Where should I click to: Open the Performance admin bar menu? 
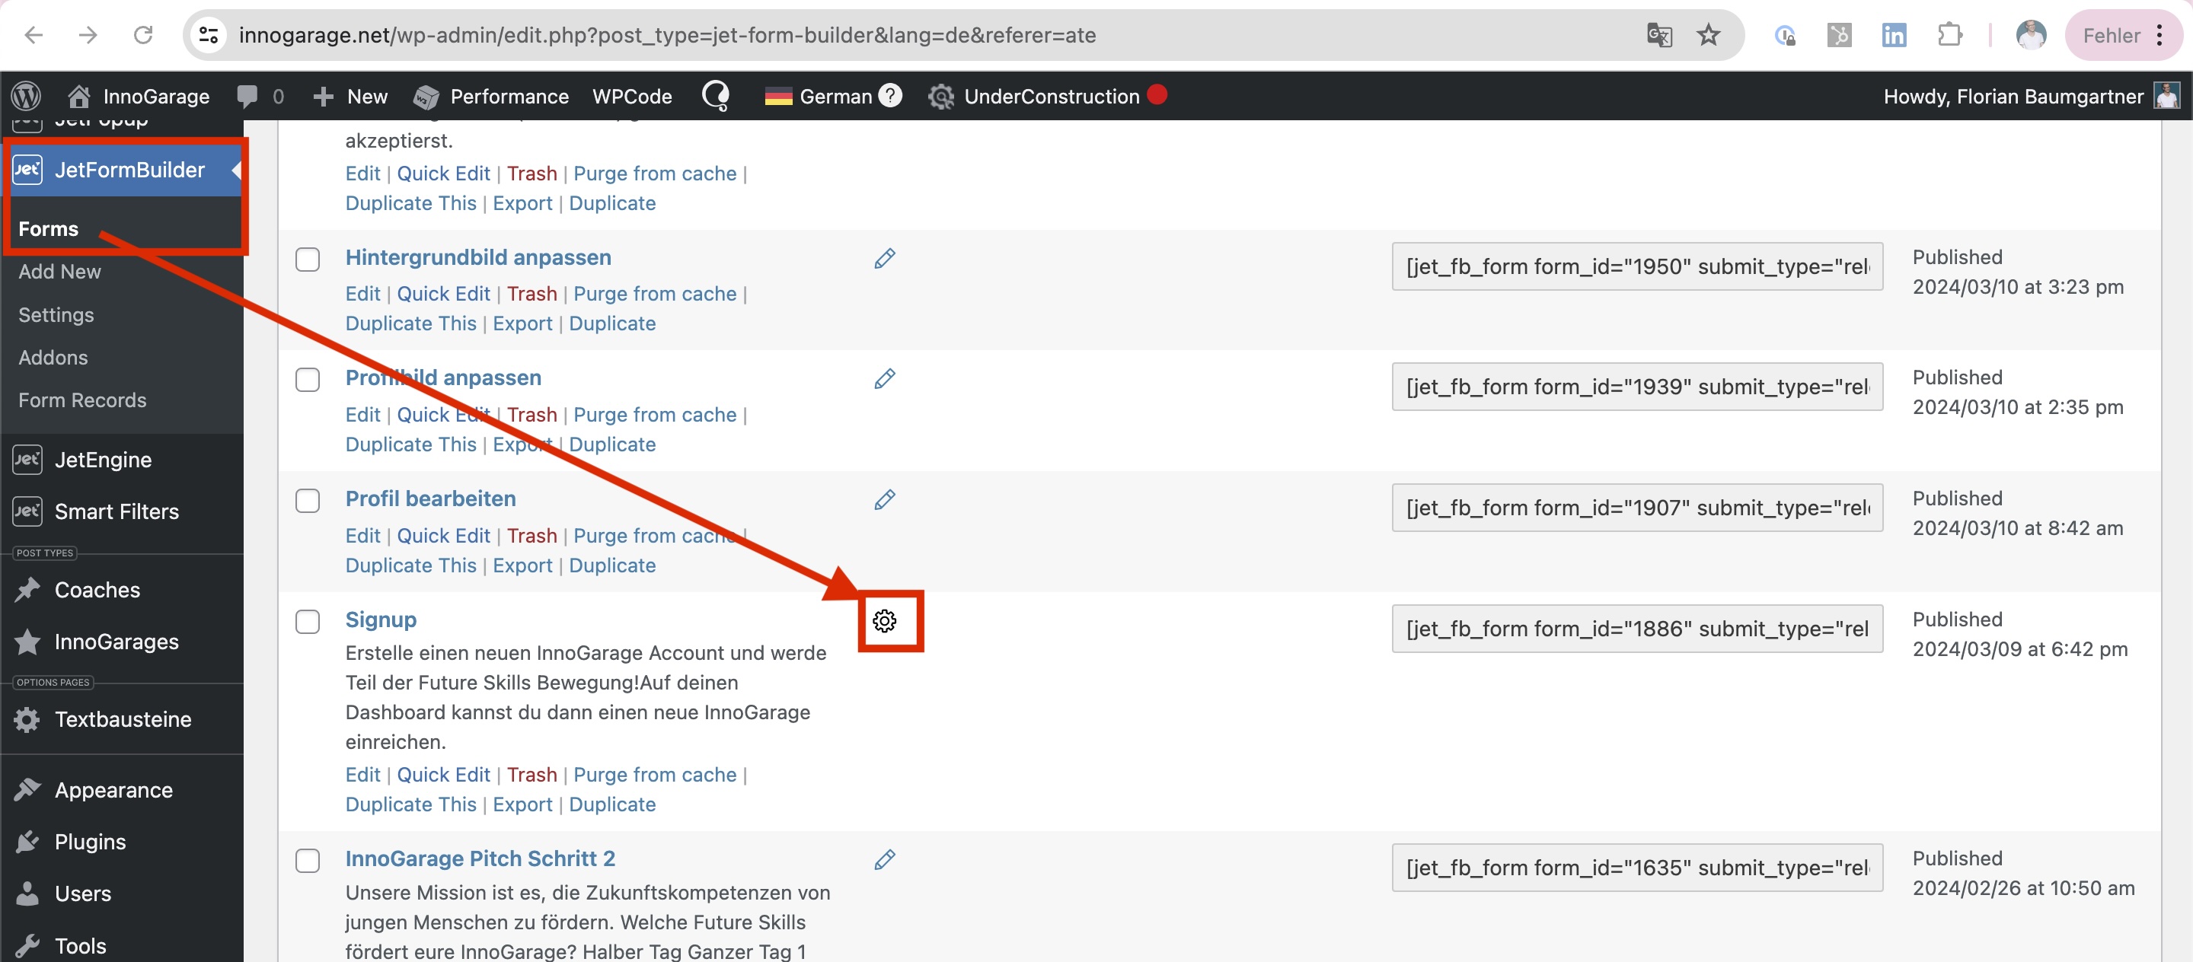click(491, 96)
